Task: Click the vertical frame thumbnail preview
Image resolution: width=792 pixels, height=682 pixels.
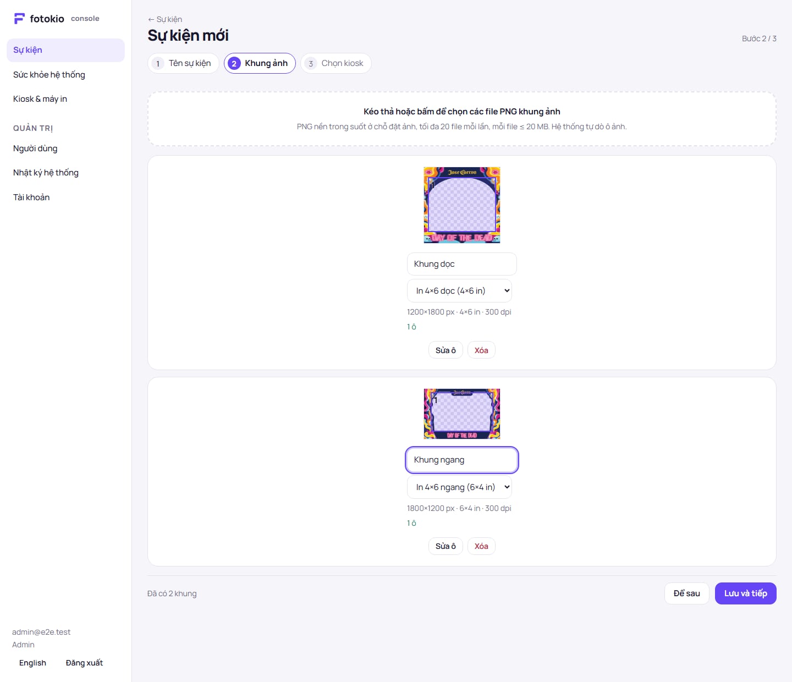Action: [x=462, y=205]
